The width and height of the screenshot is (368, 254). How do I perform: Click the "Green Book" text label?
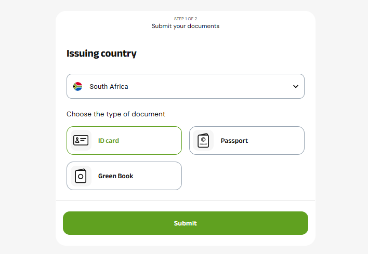point(116,176)
